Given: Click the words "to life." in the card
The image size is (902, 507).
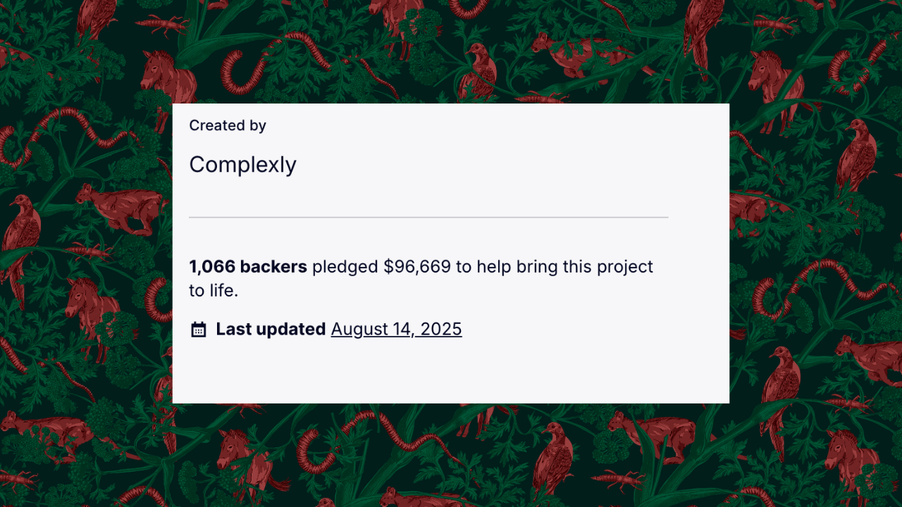Looking at the screenshot, I should point(214,290).
